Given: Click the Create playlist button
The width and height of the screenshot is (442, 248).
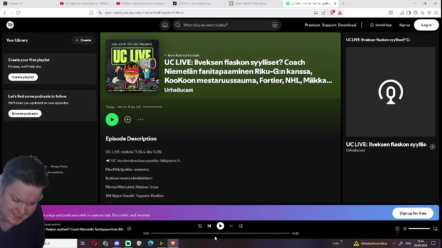Looking at the screenshot, I should (x=23, y=77).
